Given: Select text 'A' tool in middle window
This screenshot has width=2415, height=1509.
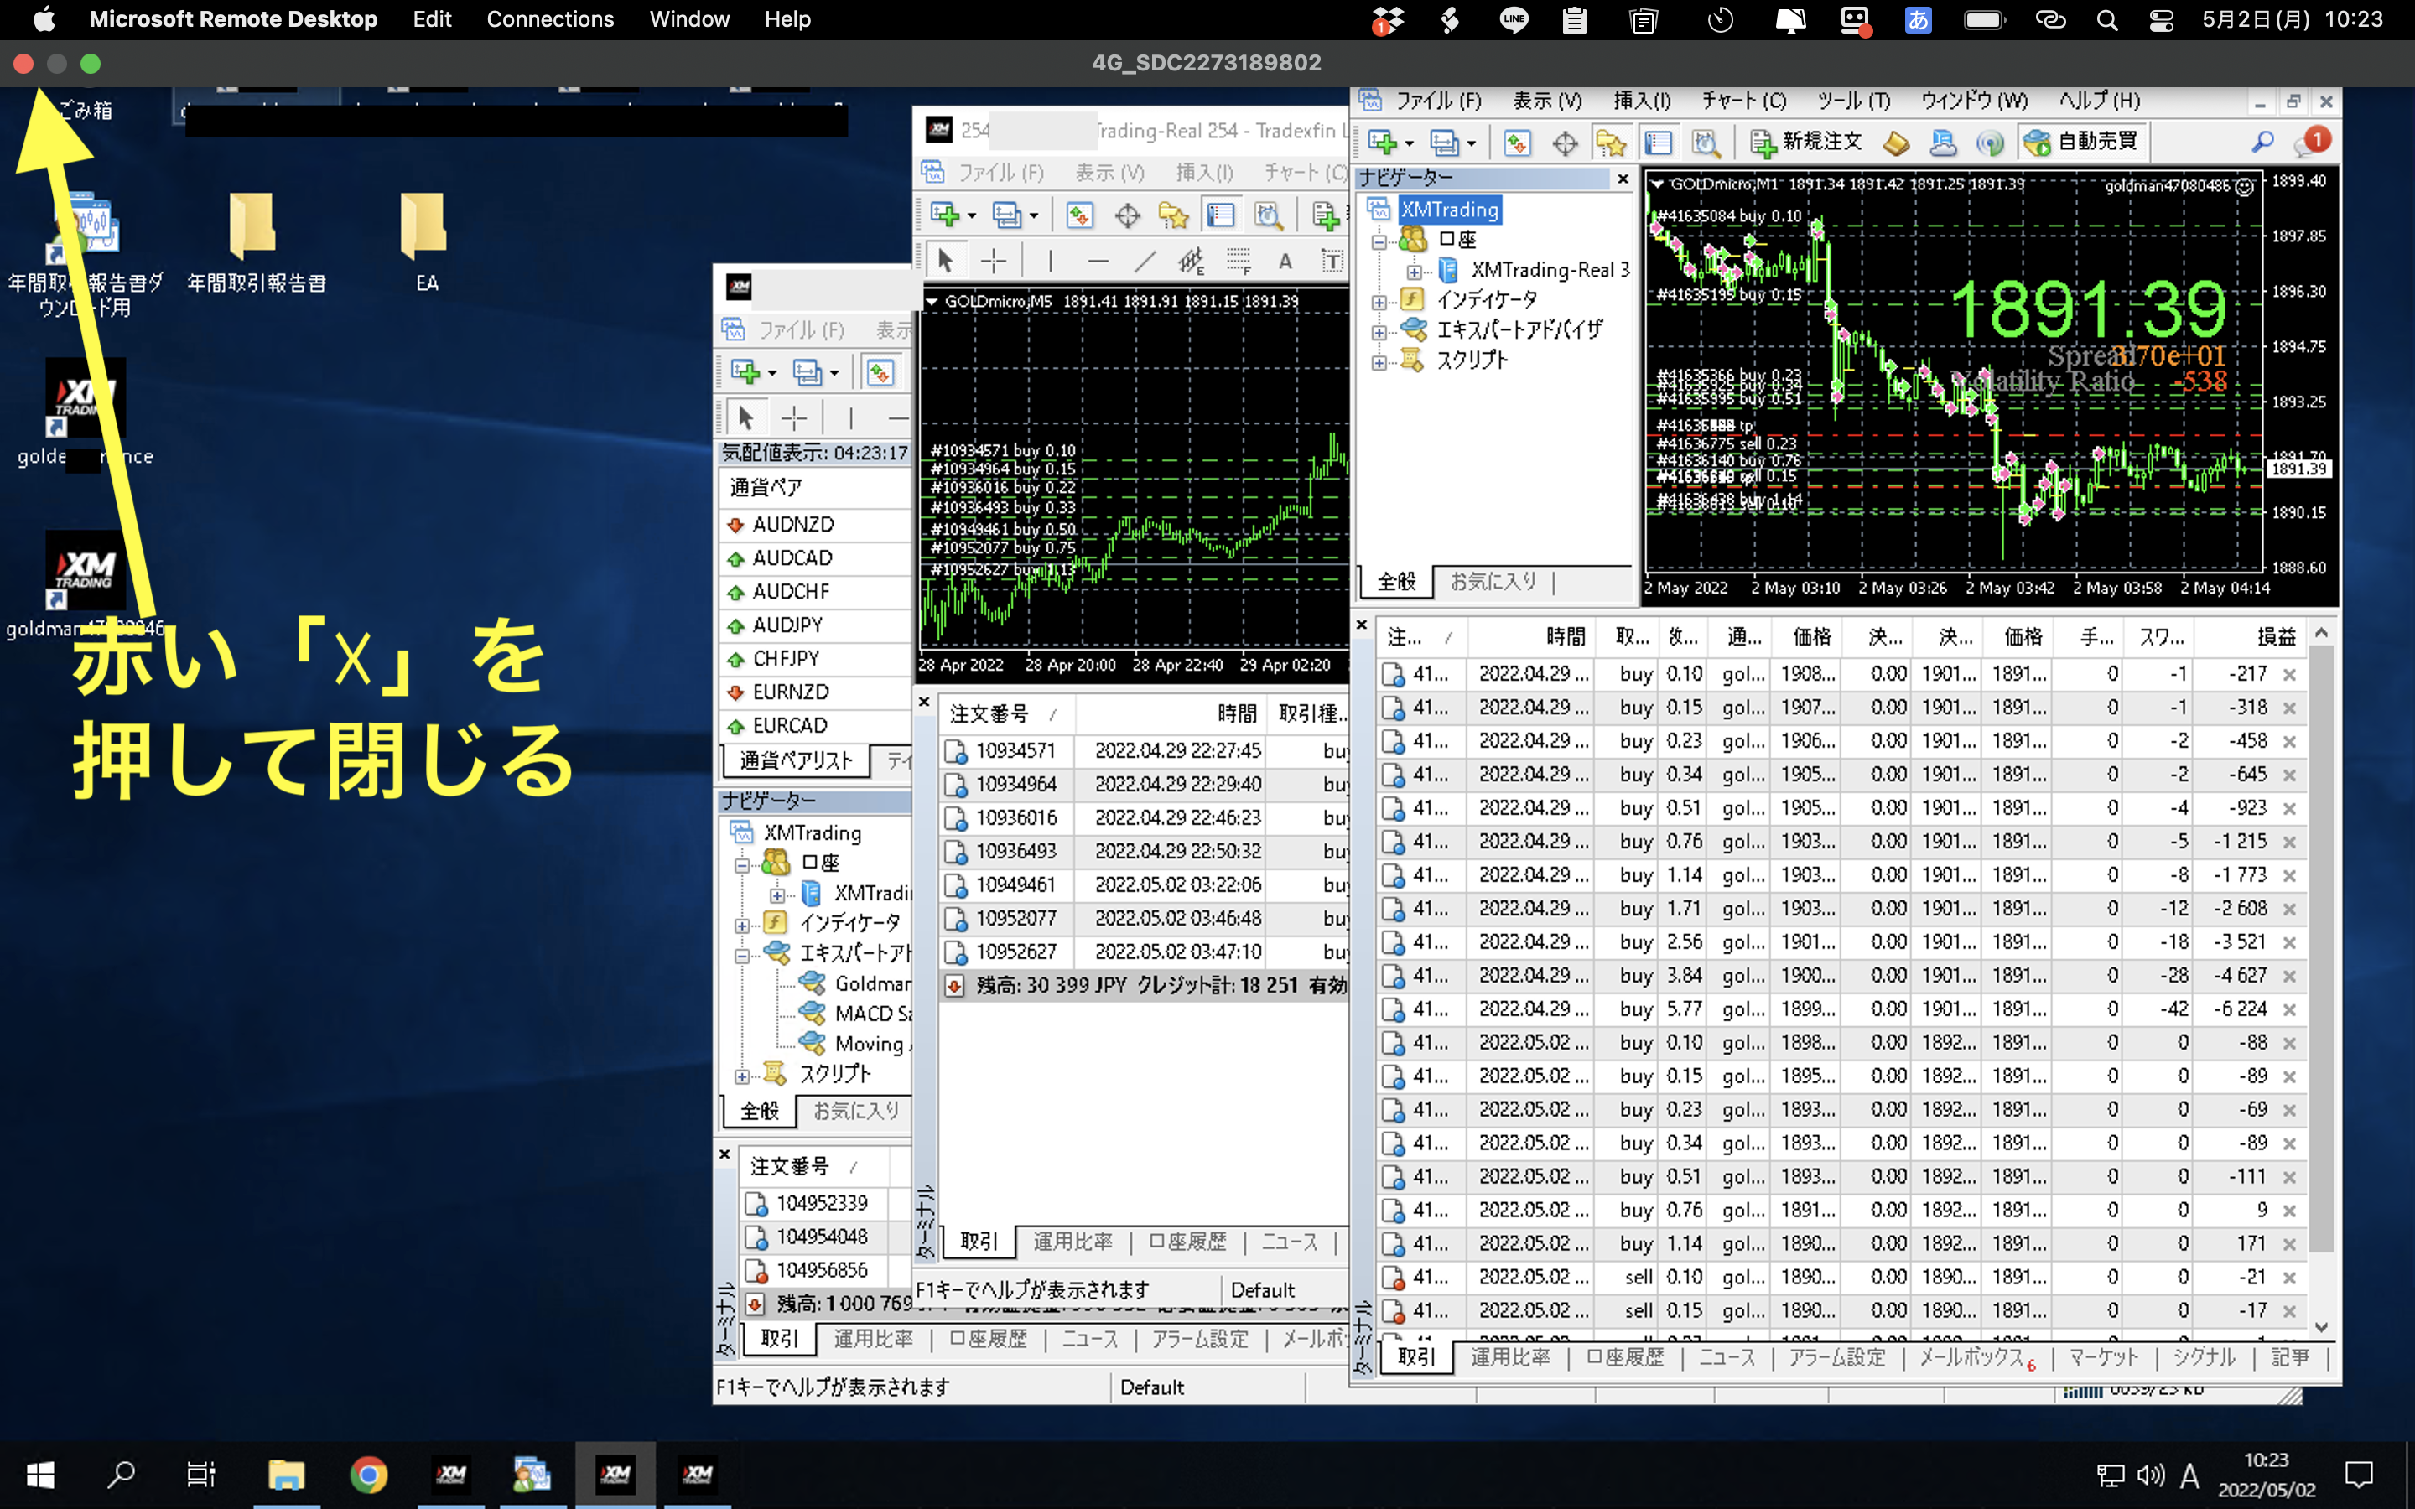Looking at the screenshot, I should pos(1285,262).
